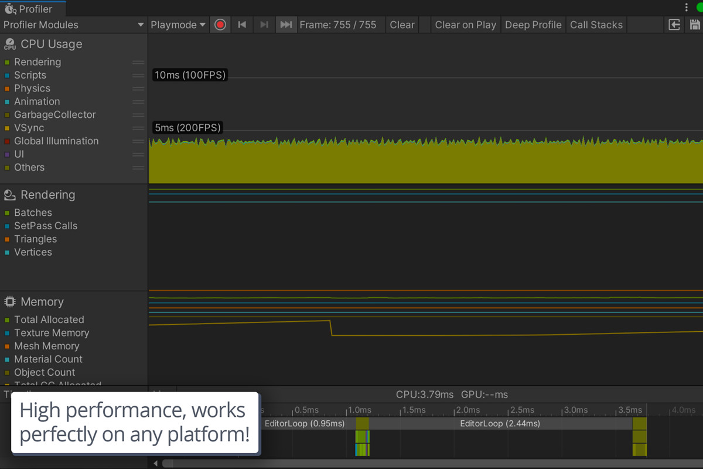703x469 pixels.
Task: Click the timeline horizontal scrollbar thumb
Action: (x=432, y=463)
